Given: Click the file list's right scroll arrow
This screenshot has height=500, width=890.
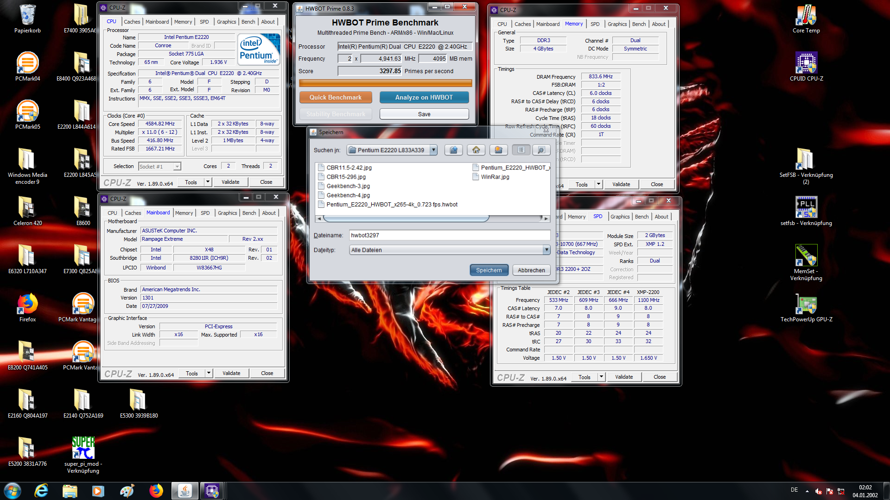Looking at the screenshot, I should (x=546, y=218).
